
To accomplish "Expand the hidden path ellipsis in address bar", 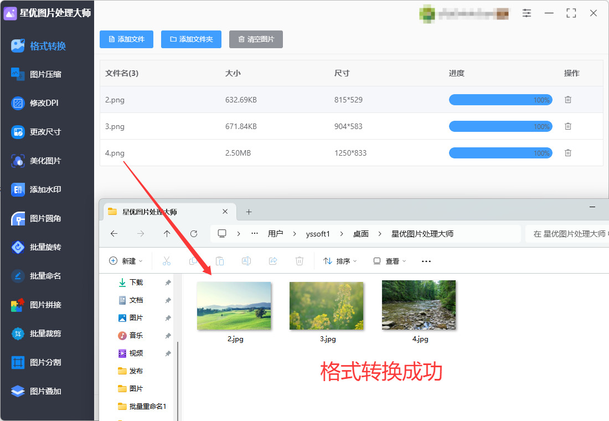I will click(255, 234).
